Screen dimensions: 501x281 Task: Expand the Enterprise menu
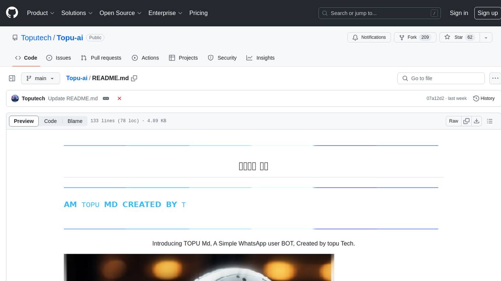point(165,13)
